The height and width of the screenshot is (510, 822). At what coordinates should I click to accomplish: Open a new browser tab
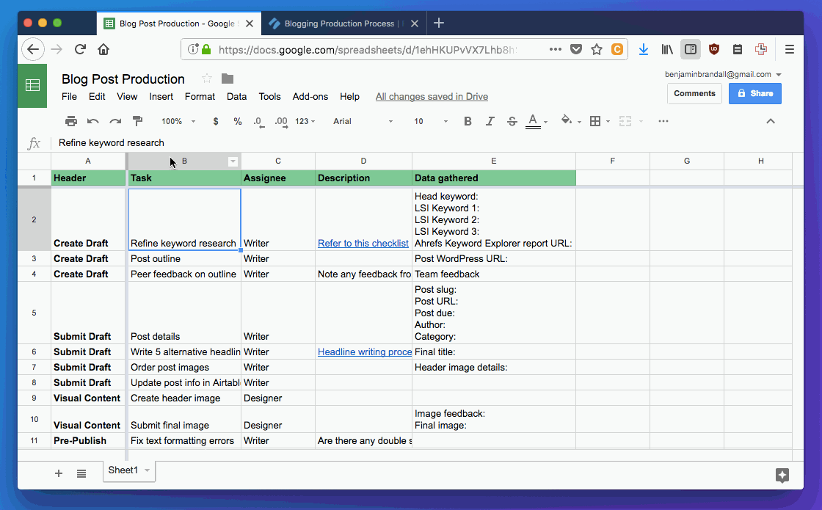pyautogui.click(x=439, y=23)
